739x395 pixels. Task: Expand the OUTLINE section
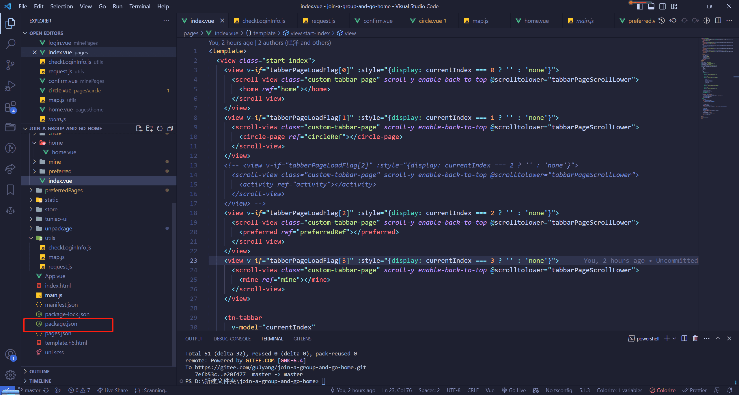pos(25,371)
